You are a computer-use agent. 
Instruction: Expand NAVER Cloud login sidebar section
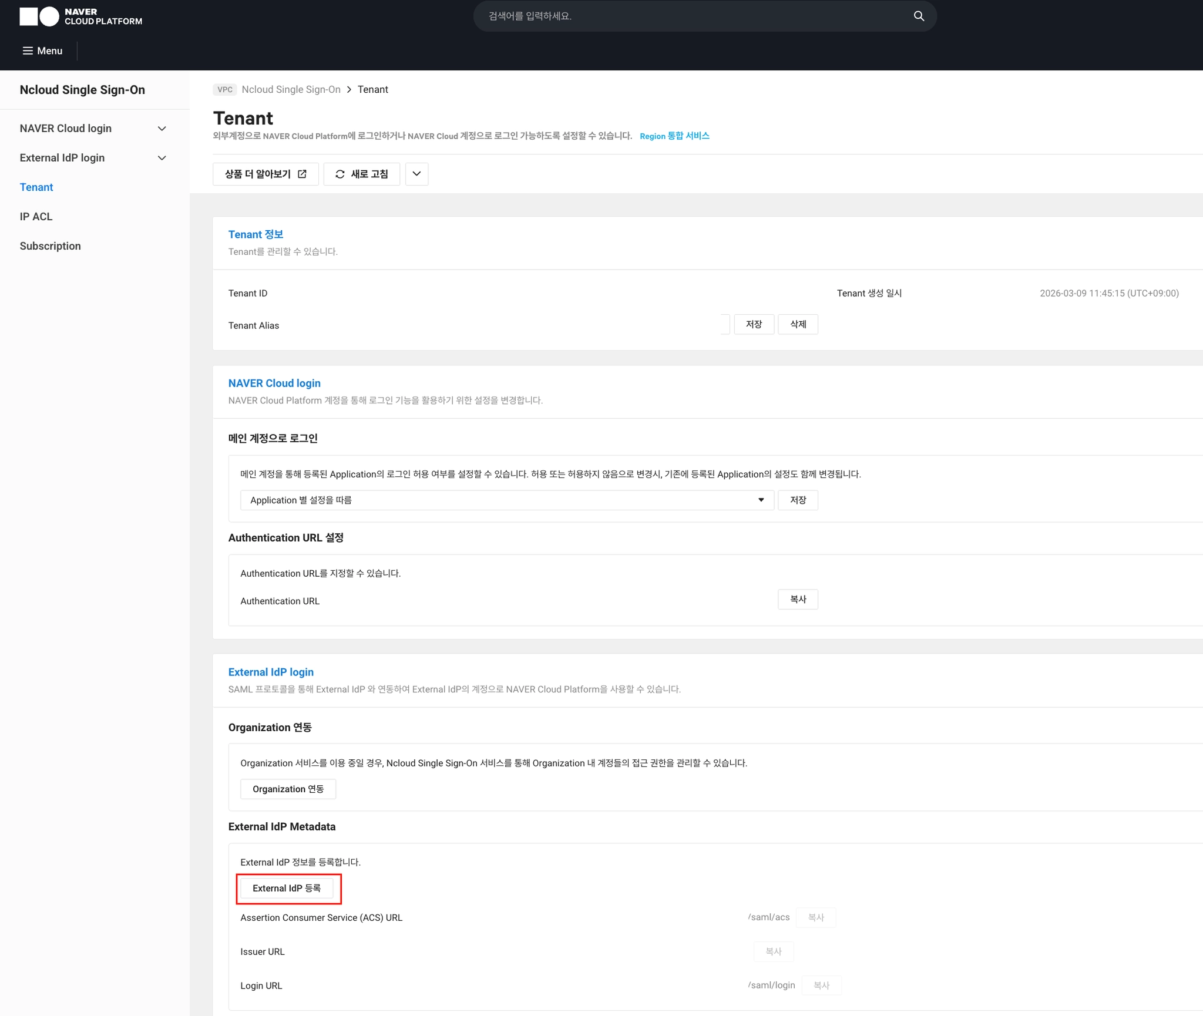[162, 129]
